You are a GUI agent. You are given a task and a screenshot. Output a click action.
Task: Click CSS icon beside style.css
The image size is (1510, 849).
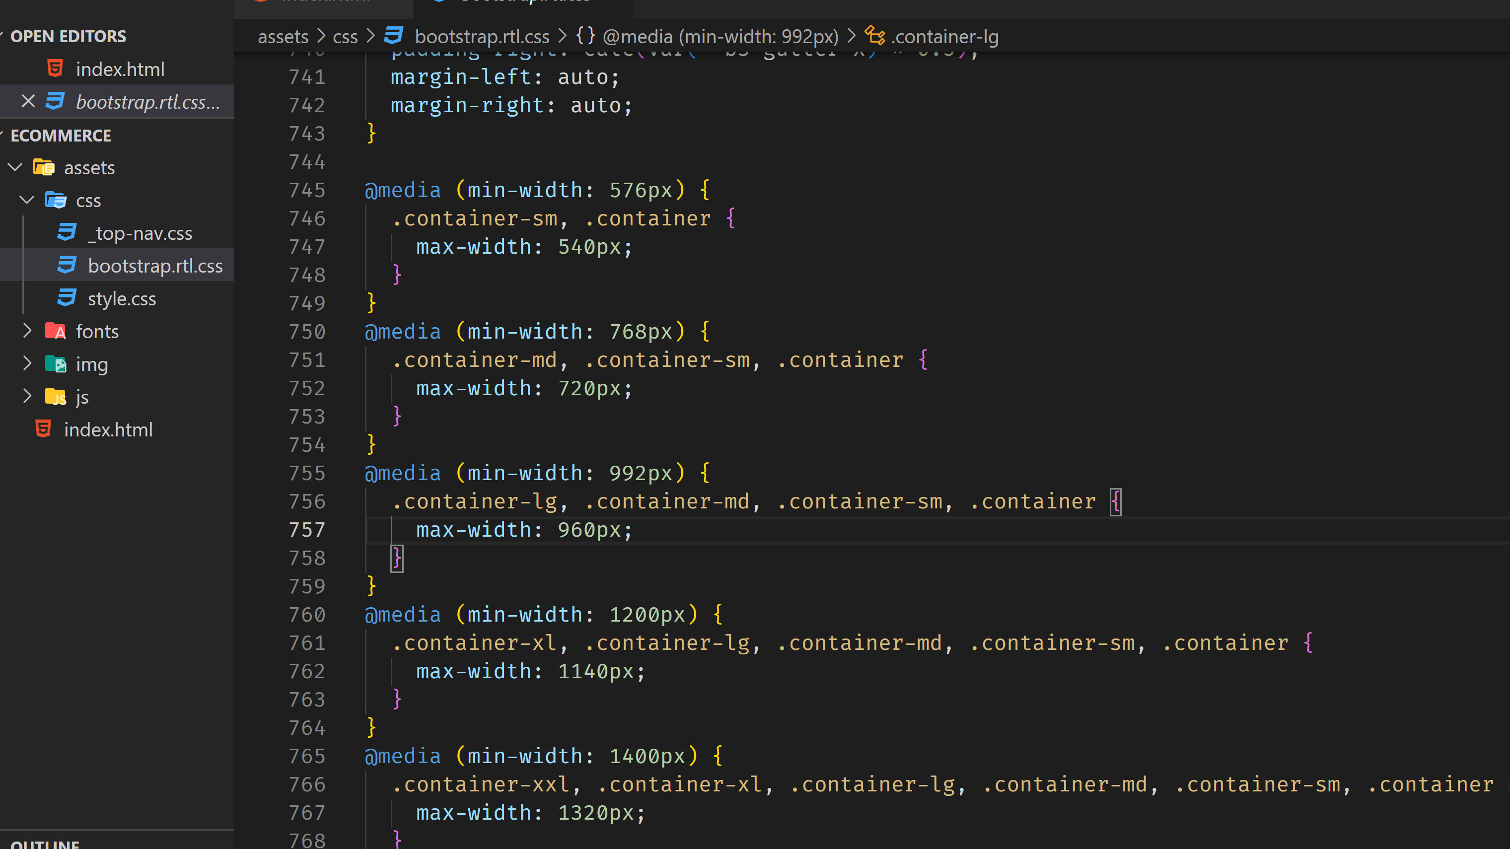[x=67, y=298]
